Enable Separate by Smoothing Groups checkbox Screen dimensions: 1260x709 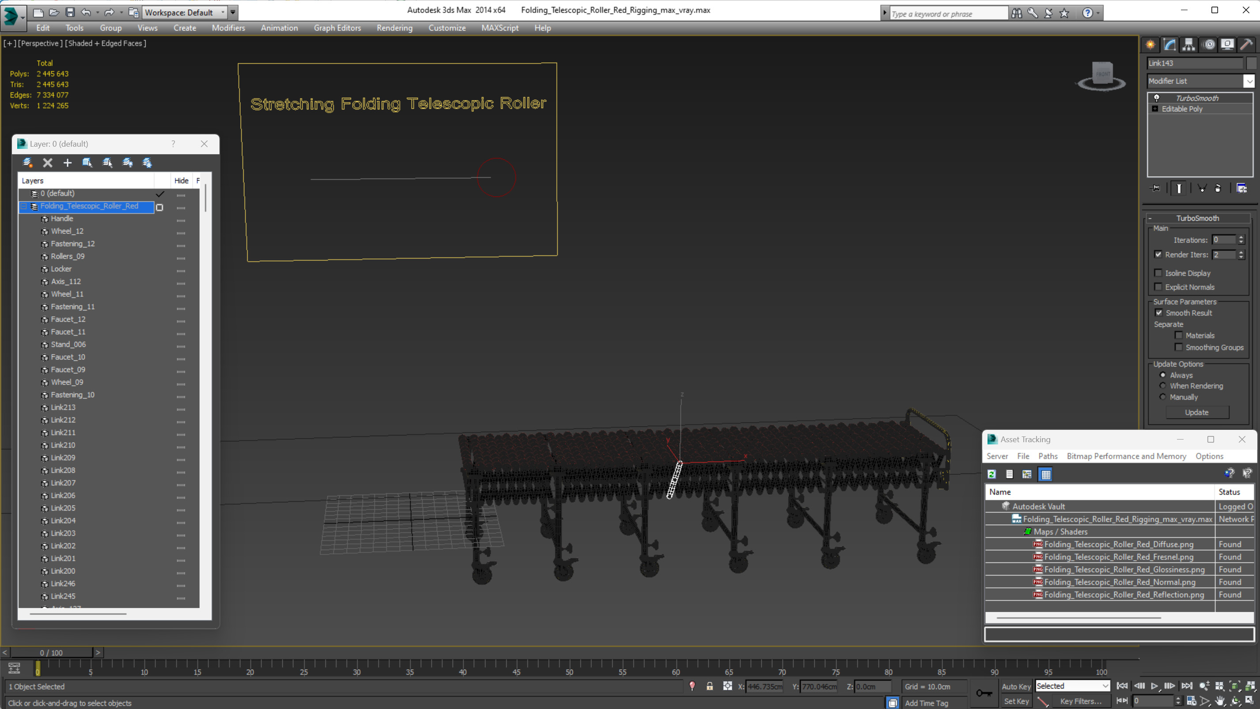pos(1179,347)
